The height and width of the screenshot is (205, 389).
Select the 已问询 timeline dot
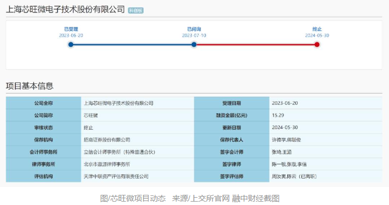point(194,44)
